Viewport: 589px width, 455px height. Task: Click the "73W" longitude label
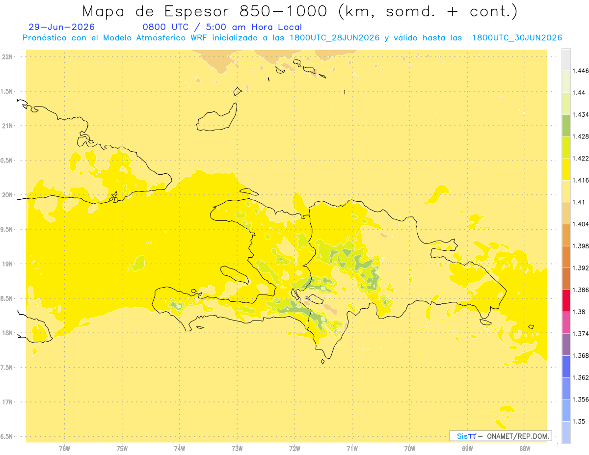point(237,449)
